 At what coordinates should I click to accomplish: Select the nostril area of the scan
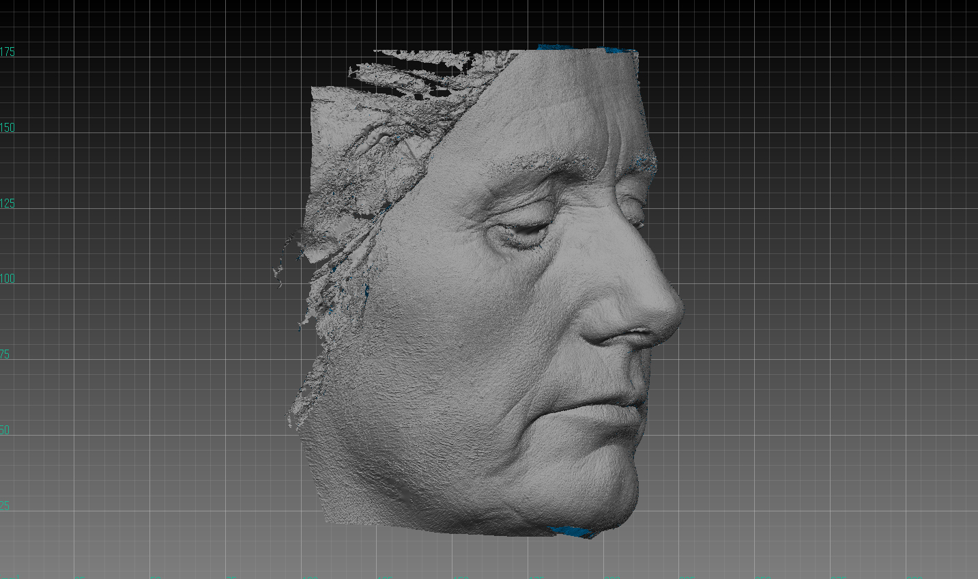coord(633,335)
